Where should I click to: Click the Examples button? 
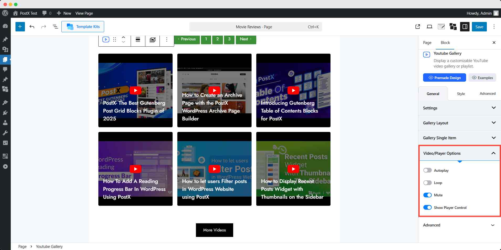tap(482, 77)
